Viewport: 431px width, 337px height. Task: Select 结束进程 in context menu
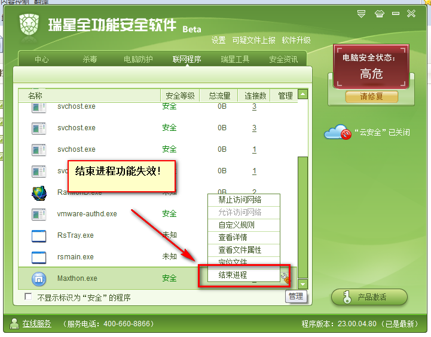click(244, 275)
